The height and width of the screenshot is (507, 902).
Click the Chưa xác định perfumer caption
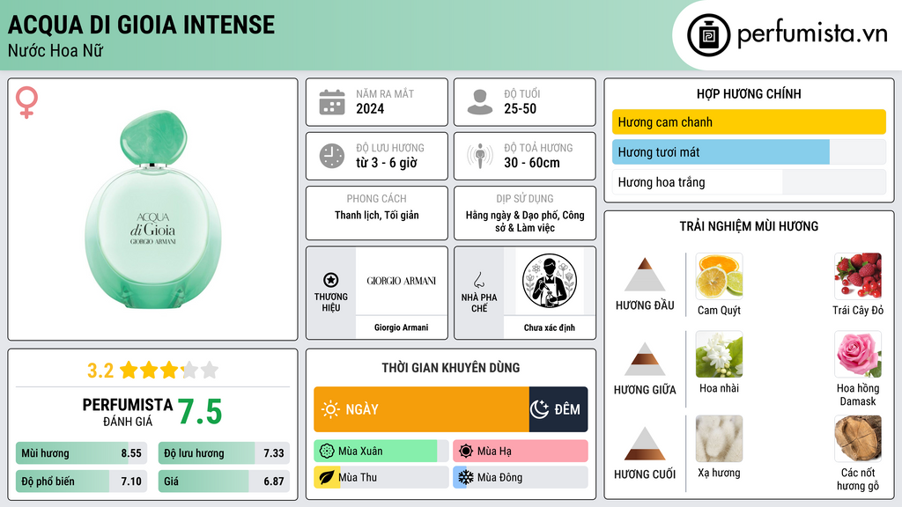550,327
